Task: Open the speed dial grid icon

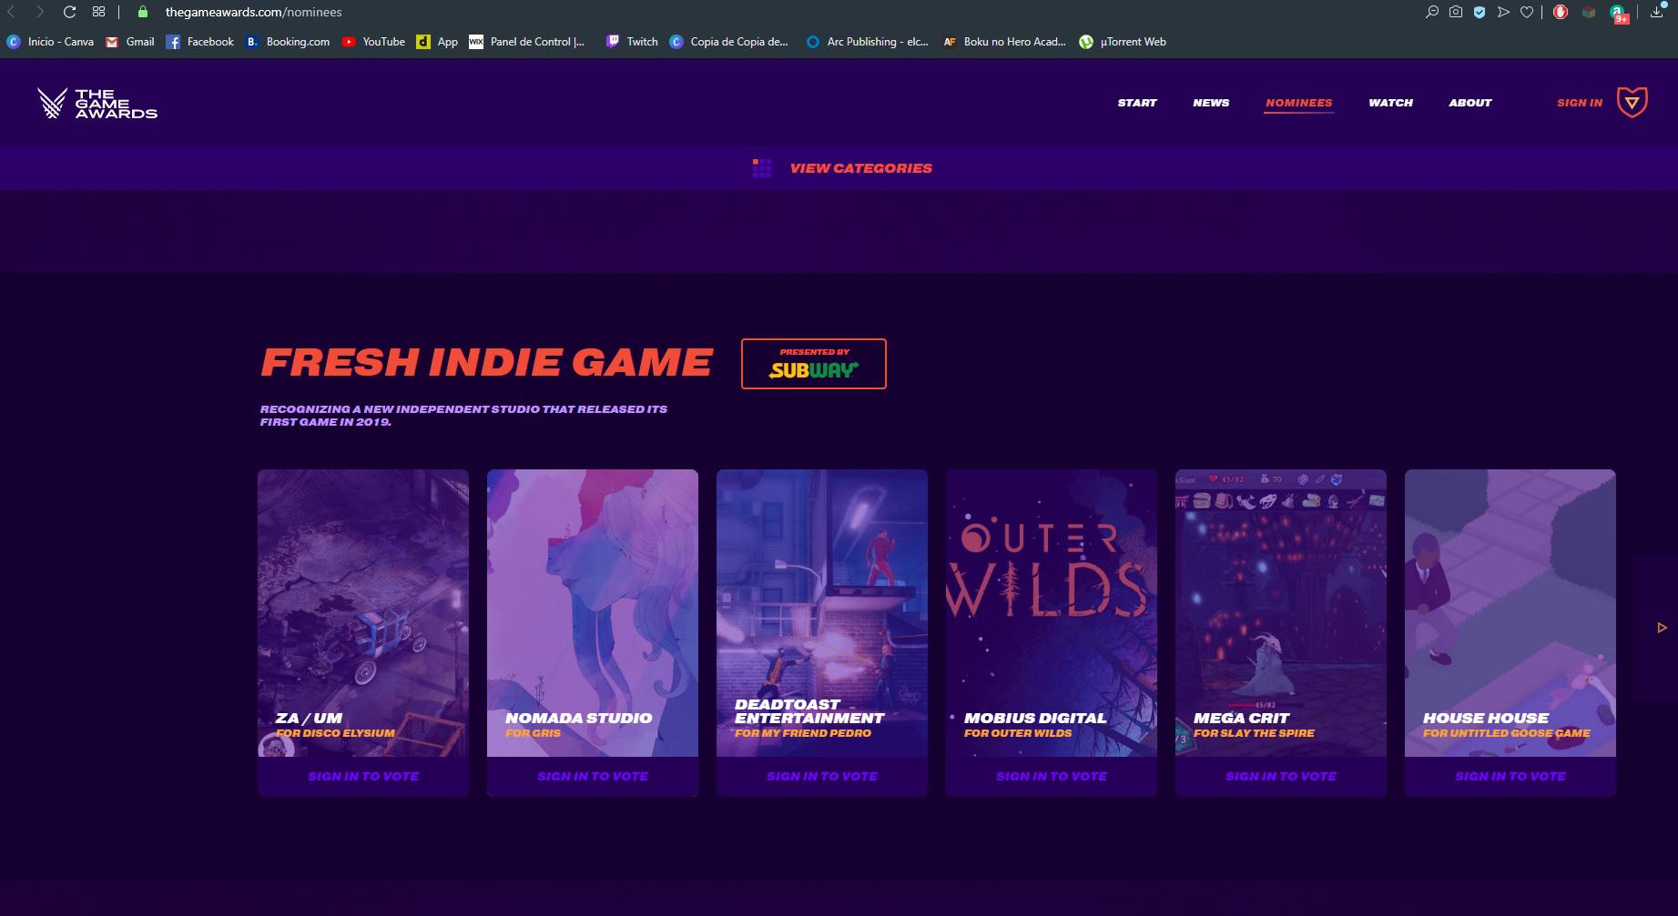Action: pos(98,12)
